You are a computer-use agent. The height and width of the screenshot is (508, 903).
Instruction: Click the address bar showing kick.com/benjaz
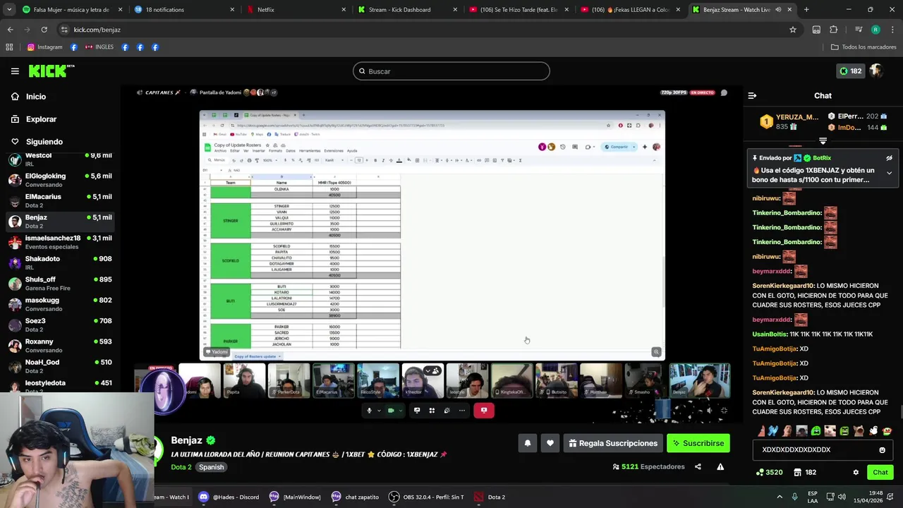pos(423,30)
